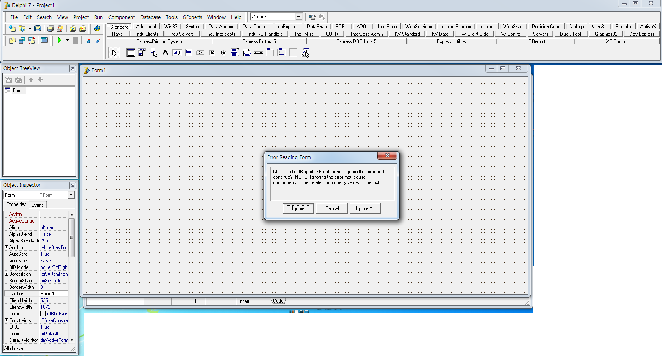Image resolution: width=662 pixels, height=356 pixels.
Task: Click the Color property swatch
Action: pos(43,314)
